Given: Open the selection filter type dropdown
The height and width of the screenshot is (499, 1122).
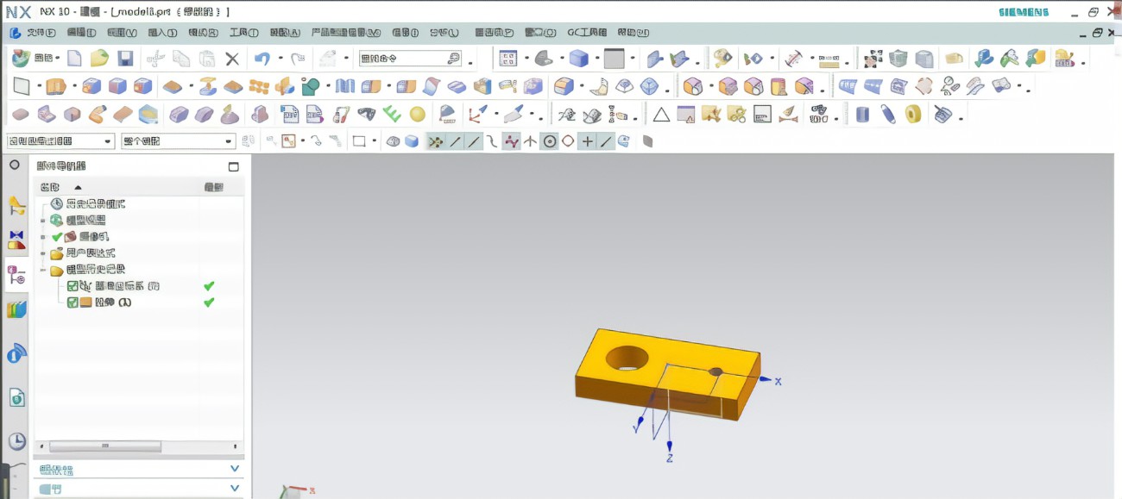Looking at the screenshot, I should click(x=60, y=141).
